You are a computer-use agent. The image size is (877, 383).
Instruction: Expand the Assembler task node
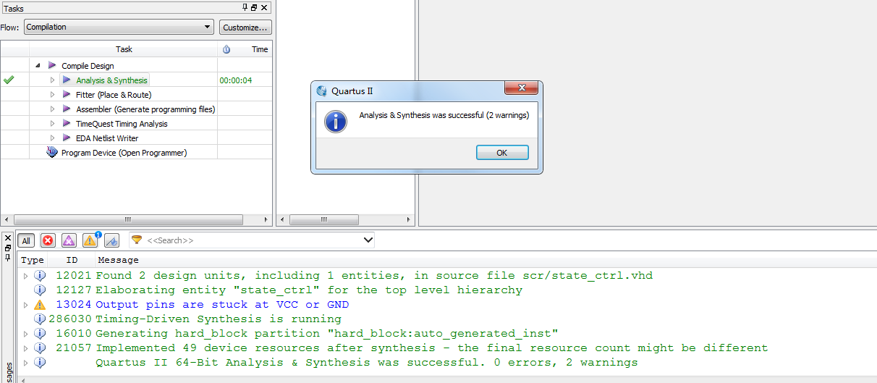[52, 109]
